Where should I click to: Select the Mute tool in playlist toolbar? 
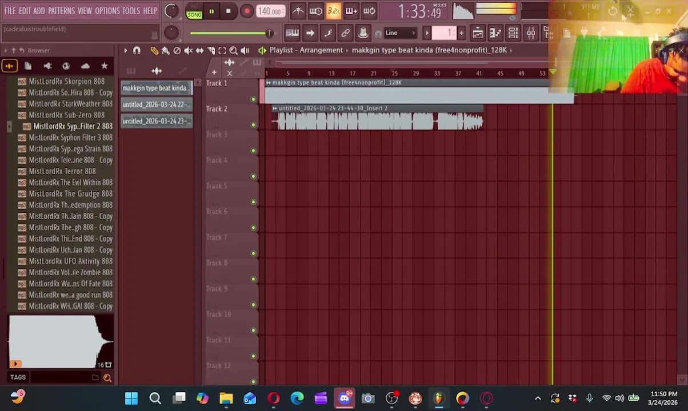click(x=189, y=51)
